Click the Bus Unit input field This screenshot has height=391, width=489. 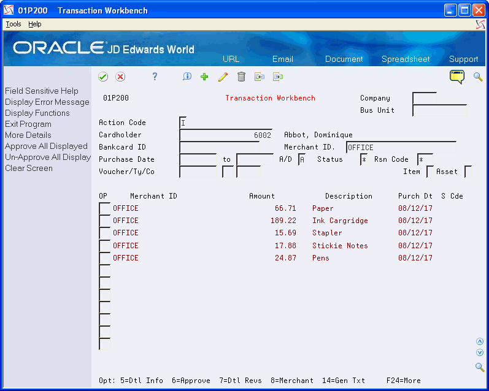click(439, 110)
